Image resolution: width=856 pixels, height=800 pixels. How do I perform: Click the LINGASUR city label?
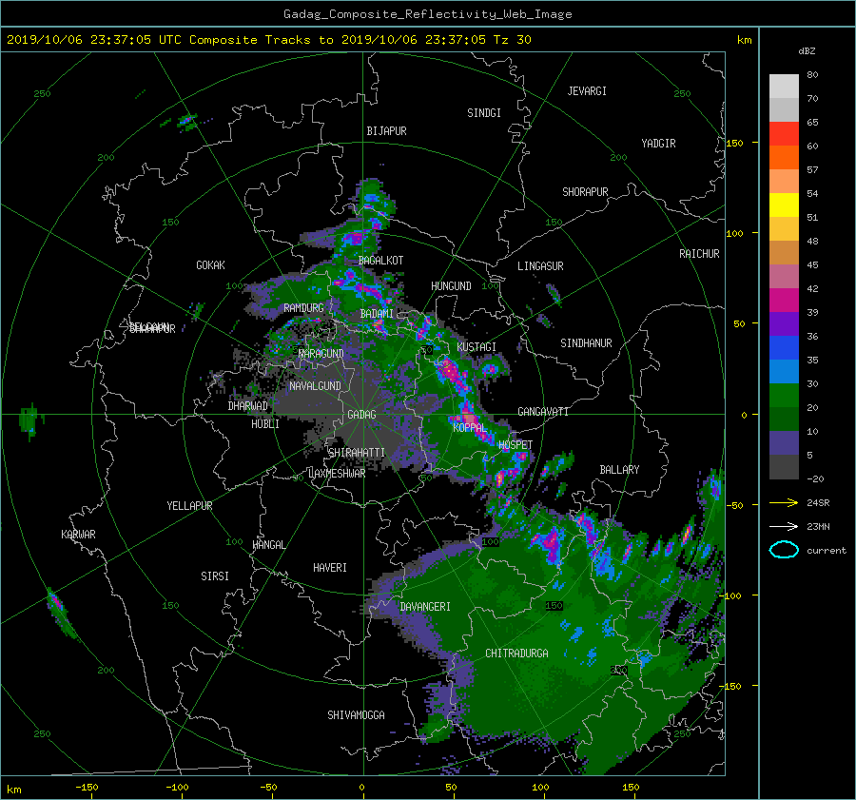coord(540,266)
